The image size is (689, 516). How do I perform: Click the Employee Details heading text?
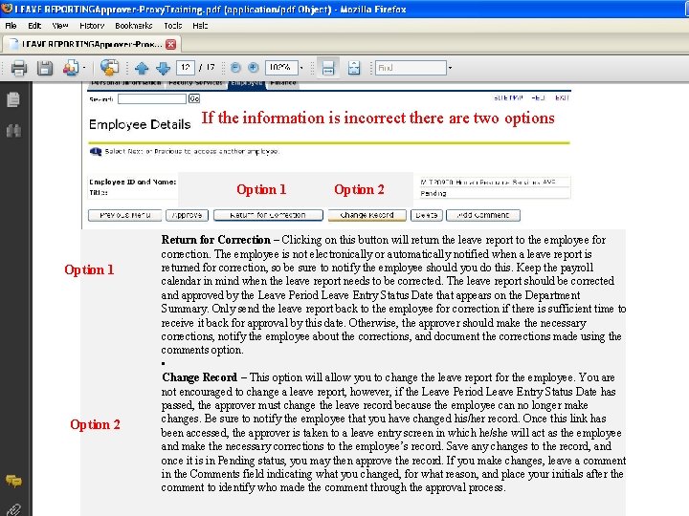[x=140, y=124]
